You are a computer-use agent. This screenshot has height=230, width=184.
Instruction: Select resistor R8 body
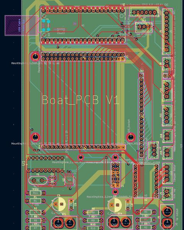(93, 212)
